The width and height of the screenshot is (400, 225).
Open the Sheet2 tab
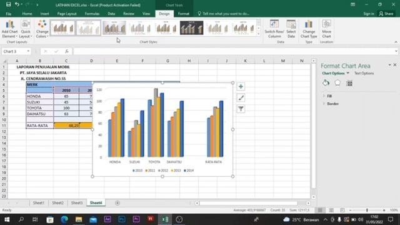(x=57, y=202)
